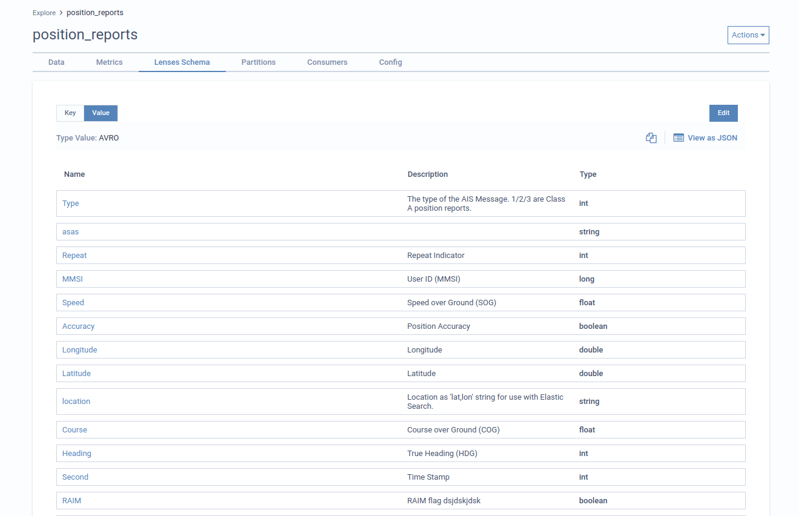Image resolution: width=799 pixels, height=516 pixels.
Task: Click the position_reports breadcrumb
Action: 95,13
